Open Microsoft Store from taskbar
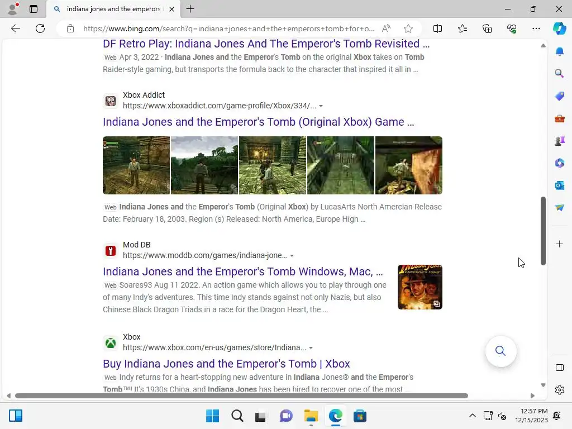The image size is (572, 429). click(x=360, y=416)
